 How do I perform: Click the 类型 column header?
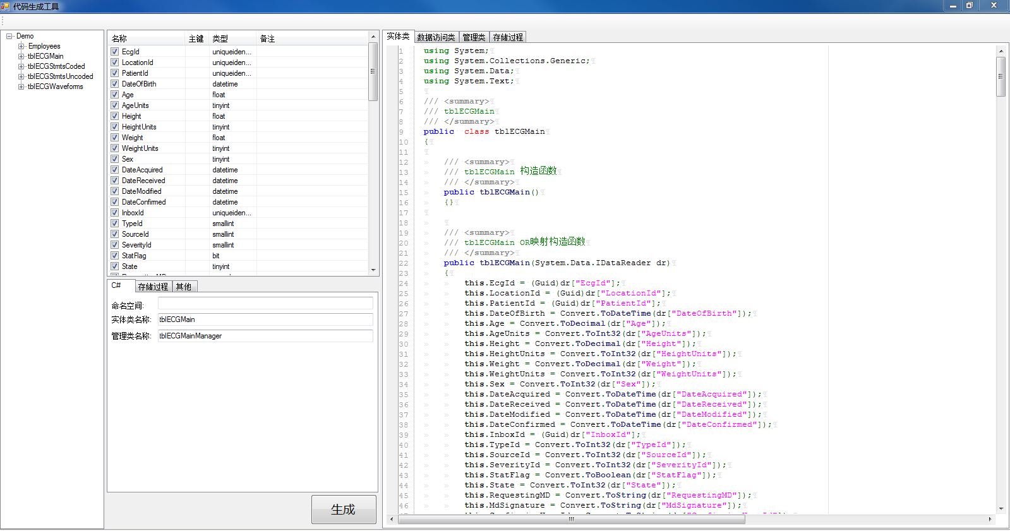coord(233,39)
